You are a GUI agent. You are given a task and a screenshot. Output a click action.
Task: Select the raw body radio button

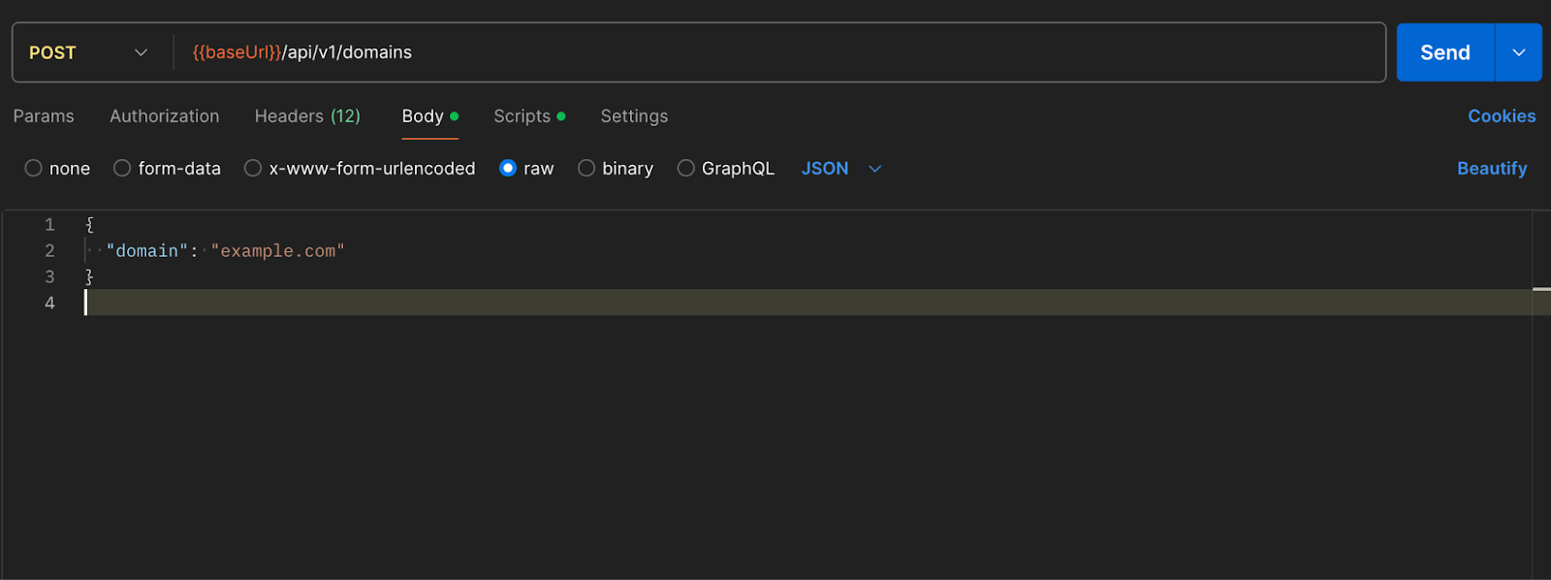coord(508,169)
